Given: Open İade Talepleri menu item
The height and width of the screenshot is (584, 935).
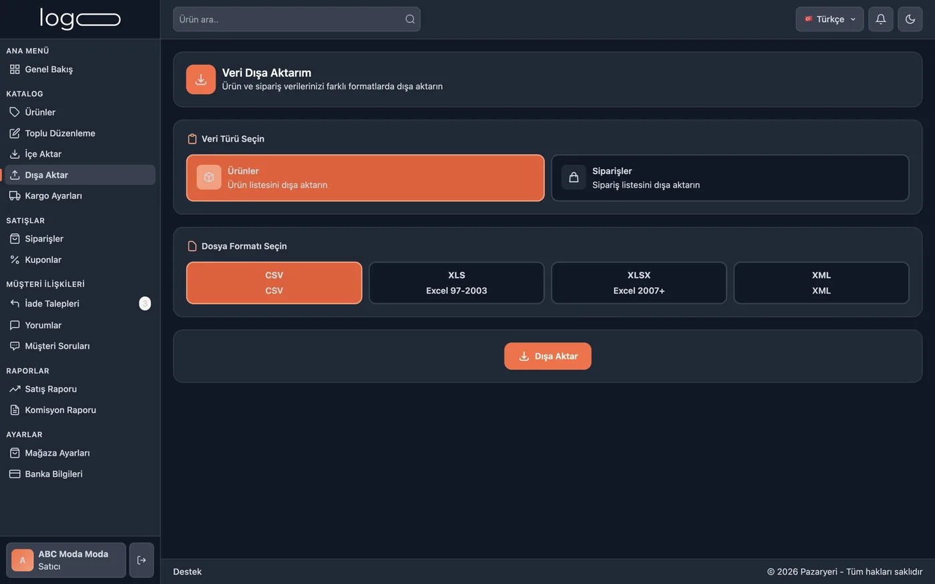Looking at the screenshot, I should click(80, 304).
